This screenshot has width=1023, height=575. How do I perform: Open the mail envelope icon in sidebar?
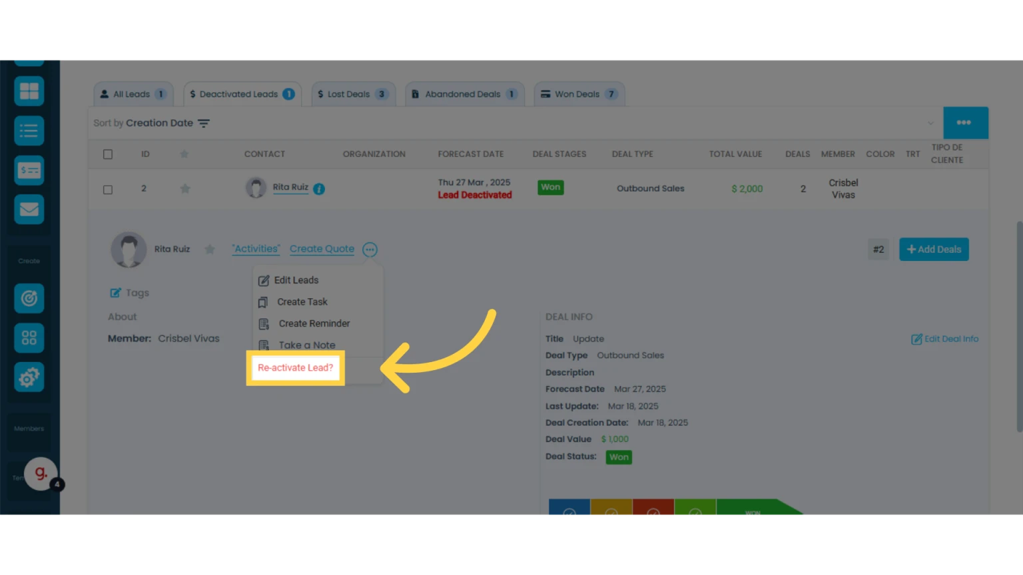point(29,210)
